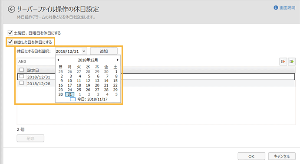Click the import icon above the list

point(283,61)
